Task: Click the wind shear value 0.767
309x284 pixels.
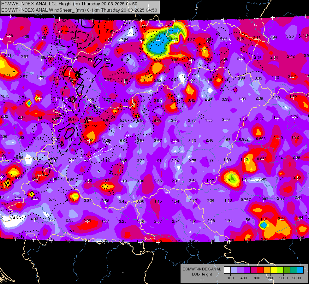Action: [246, 200]
